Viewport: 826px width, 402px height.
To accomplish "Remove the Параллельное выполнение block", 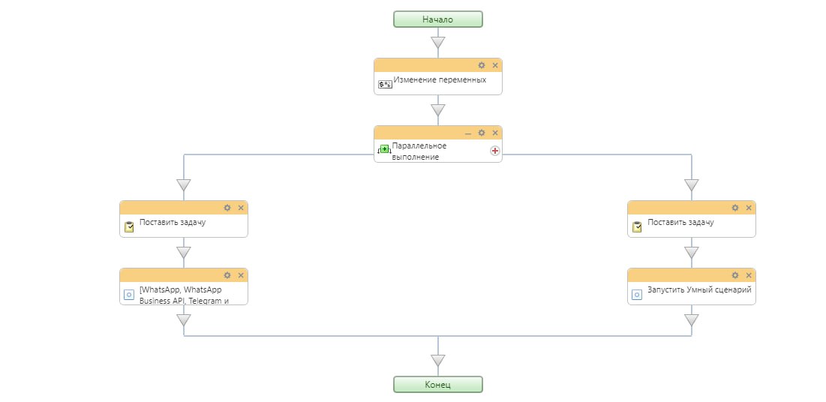I will point(495,133).
